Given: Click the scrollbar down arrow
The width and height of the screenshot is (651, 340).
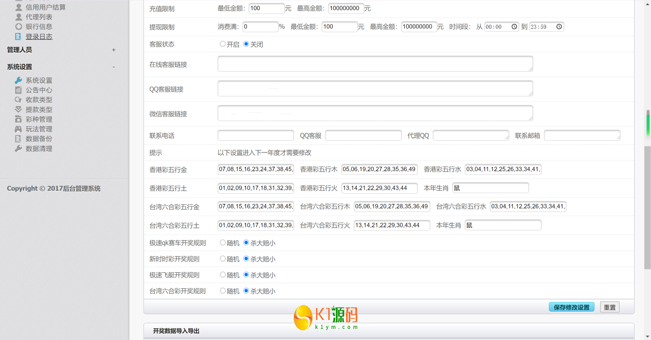Looking at the screenshot, I should (x=648, y=336).
